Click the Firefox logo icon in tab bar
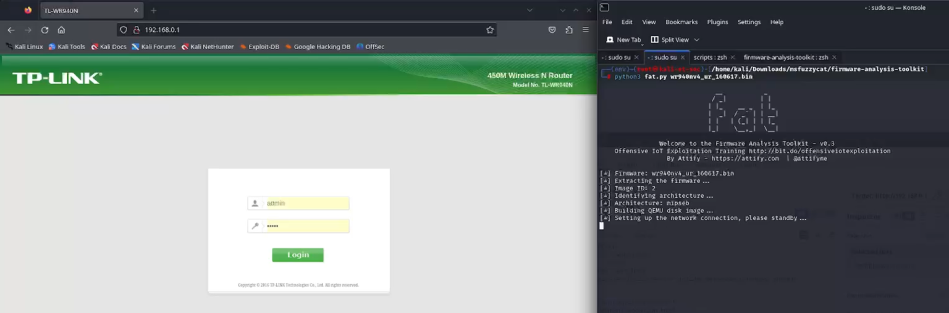 [28, 10]
